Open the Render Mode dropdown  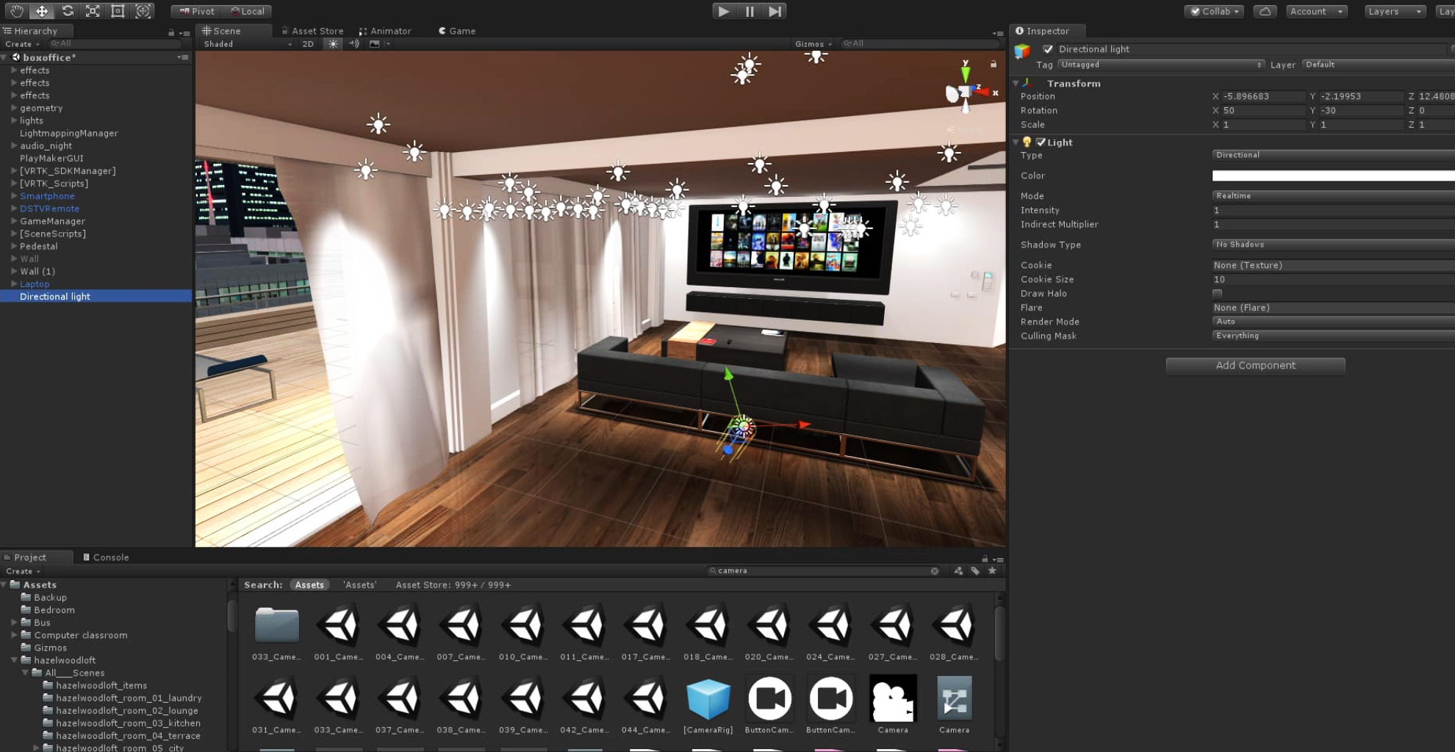coord(1333,322)
